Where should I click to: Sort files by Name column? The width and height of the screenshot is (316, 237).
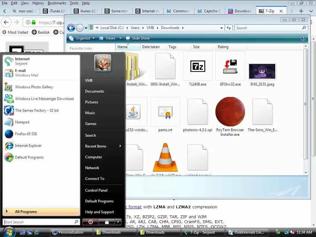point(128,47)
